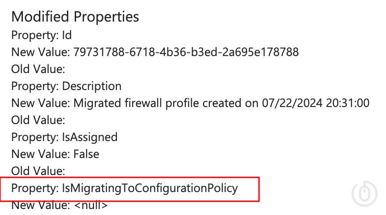Click the value False
This screenshot has height=215, width=386.
pyautogui.click(x=86, y=154)
